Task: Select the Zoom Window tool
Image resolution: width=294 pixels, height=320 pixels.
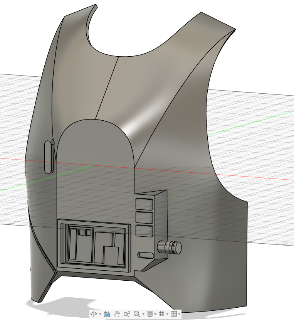Action: [x=136, y=314]
